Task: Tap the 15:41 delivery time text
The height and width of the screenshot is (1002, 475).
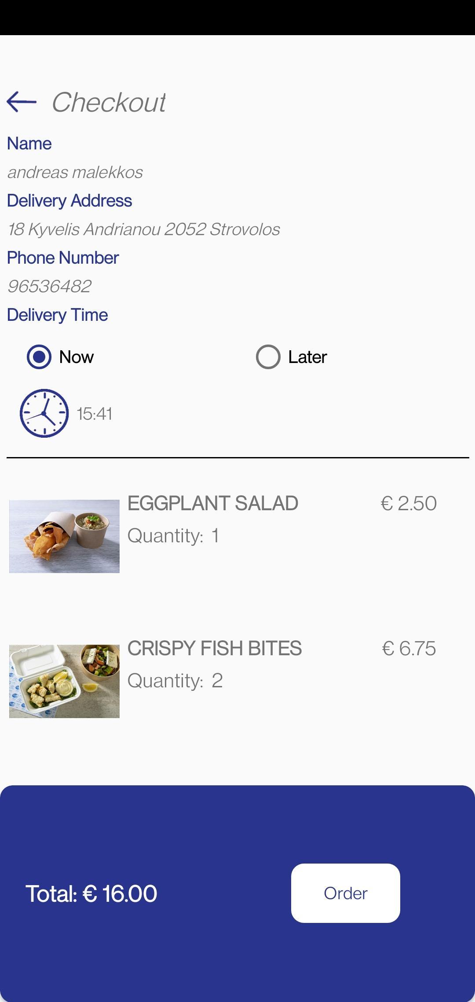Action: tap(95, 414)
